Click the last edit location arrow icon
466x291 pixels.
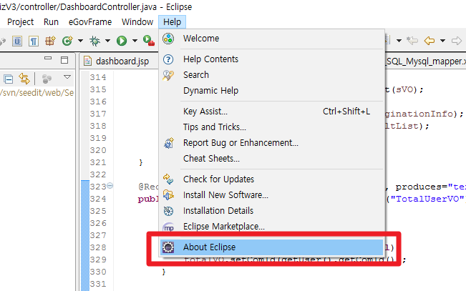click(412, 40)
